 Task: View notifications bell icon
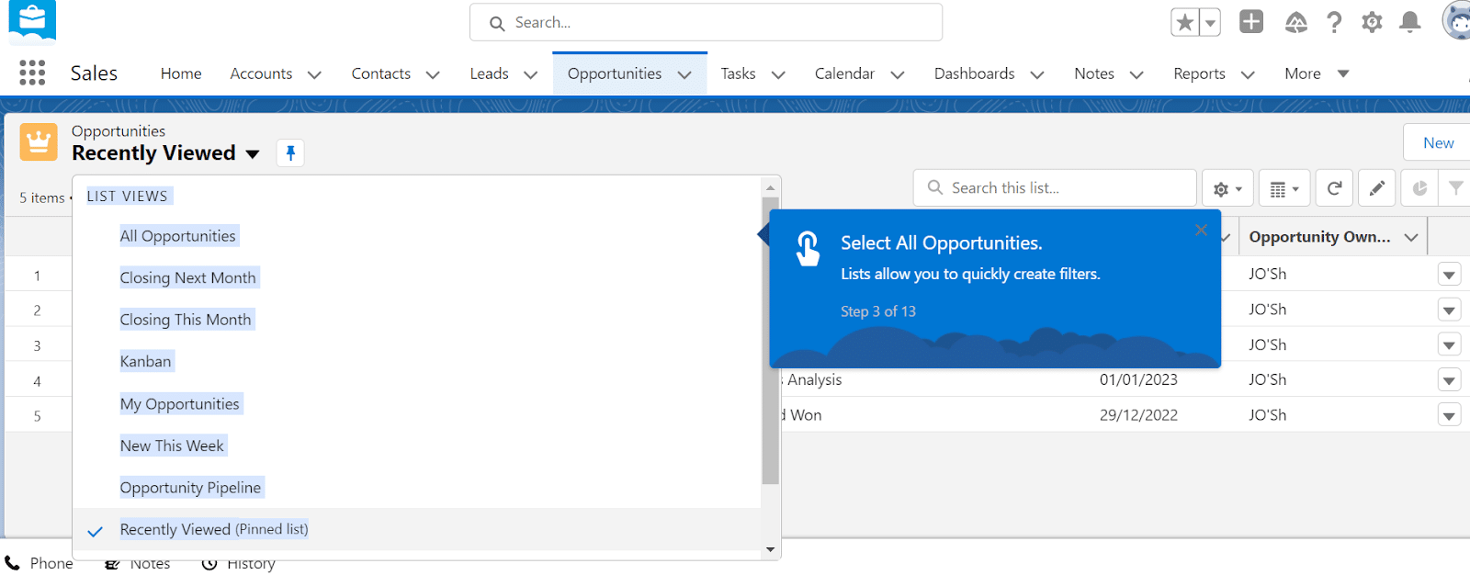(1409, 22)
